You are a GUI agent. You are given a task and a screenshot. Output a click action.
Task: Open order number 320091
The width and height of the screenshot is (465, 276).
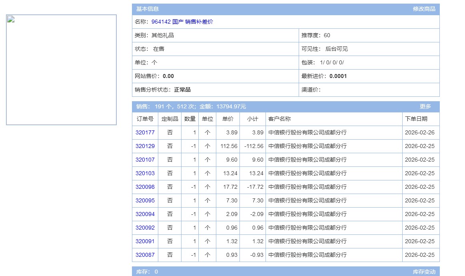coord(145,241)
